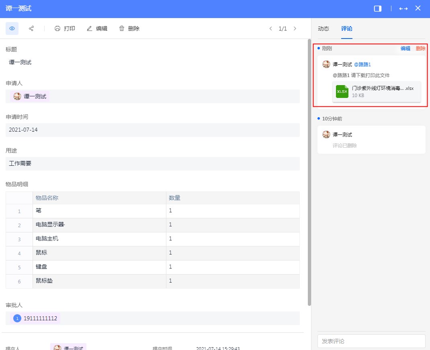Click the share icon in toolbar

[31, 28]
